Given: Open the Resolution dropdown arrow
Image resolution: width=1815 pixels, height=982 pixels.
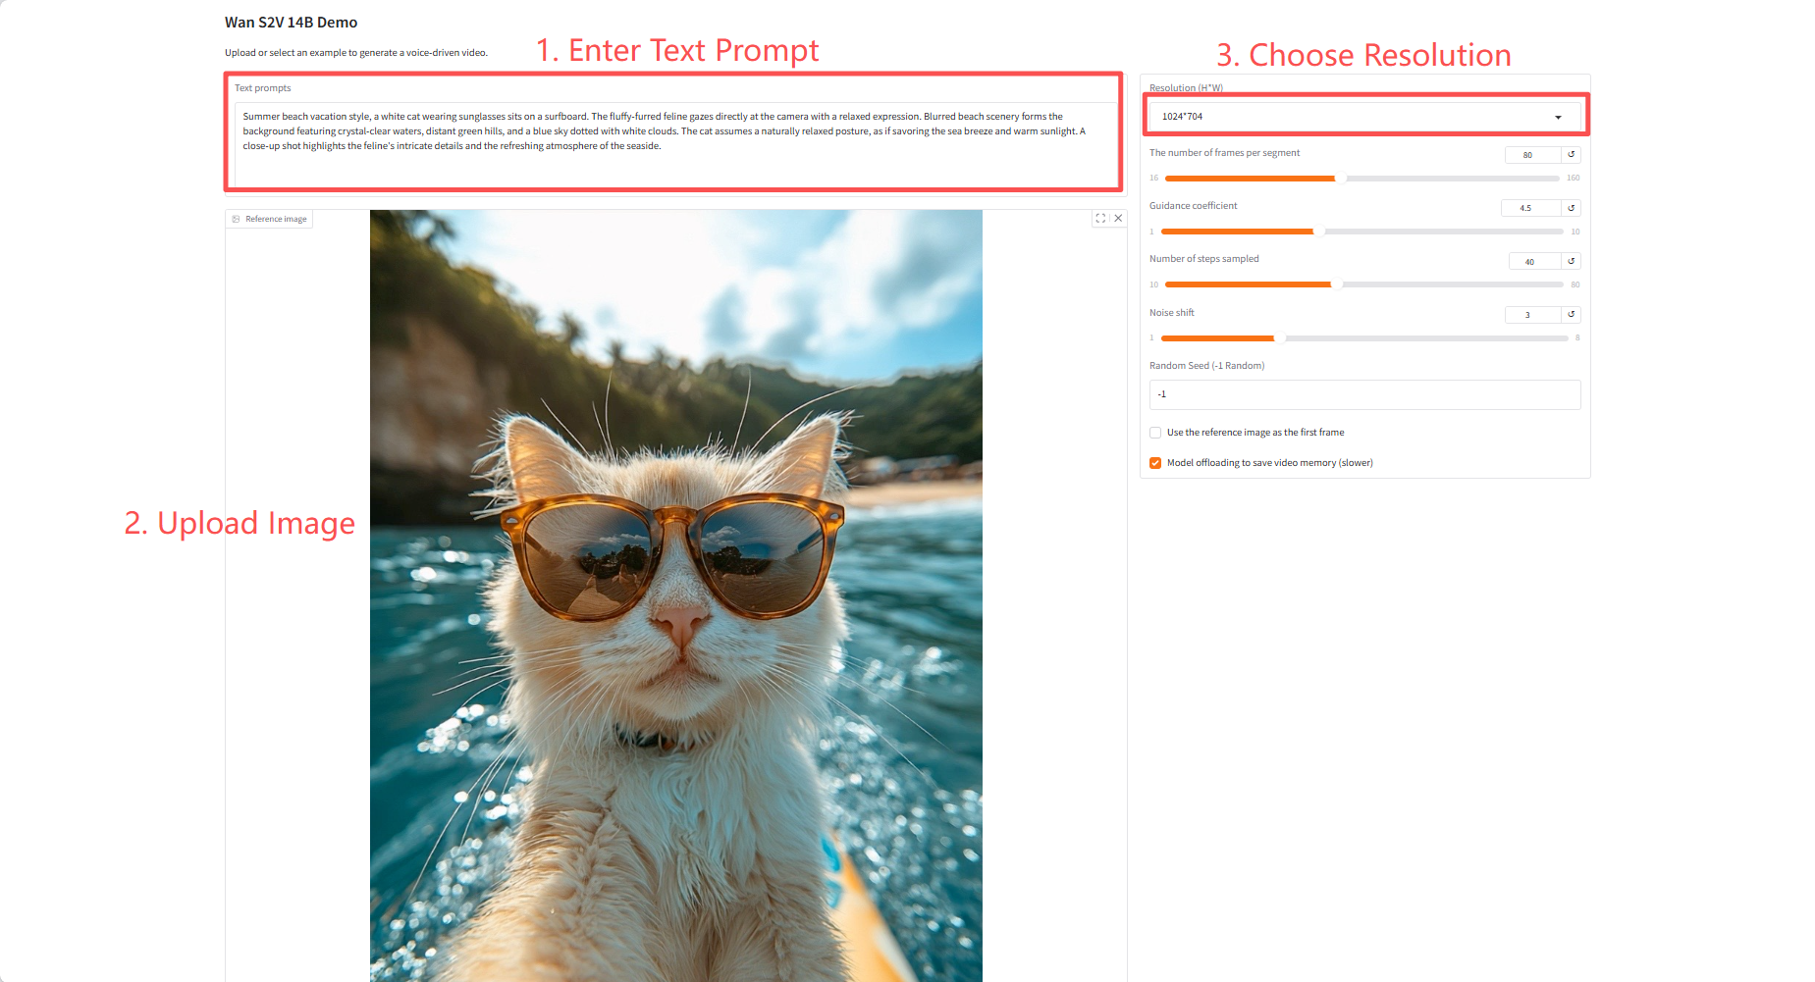Looking at the screenshot, I should click(1558, 117).
